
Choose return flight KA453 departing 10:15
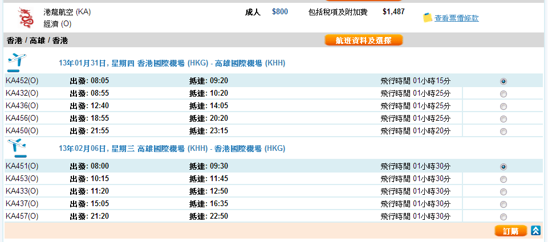503,179
